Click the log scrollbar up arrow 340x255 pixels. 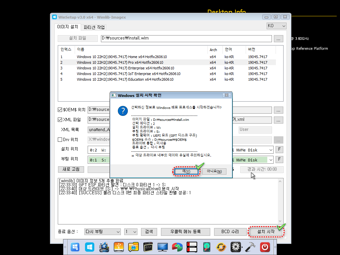click(280, 181)
